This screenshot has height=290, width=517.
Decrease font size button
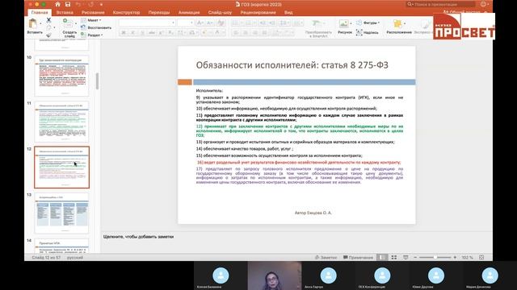pos(210,23)
